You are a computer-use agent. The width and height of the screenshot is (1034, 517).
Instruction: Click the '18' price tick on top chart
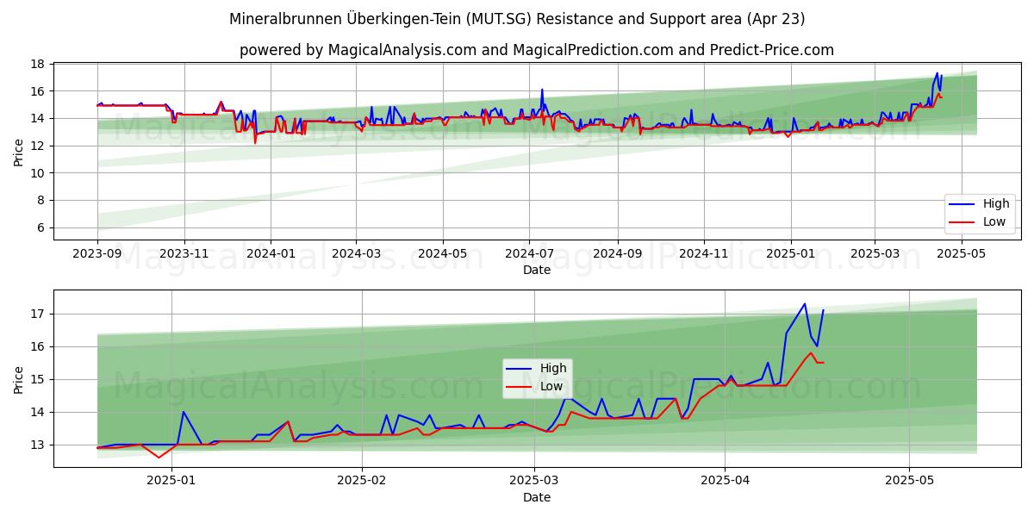point(38,64)
